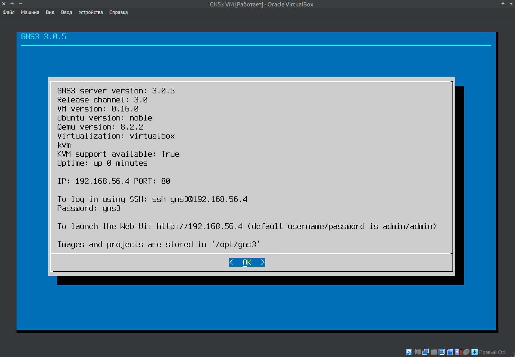This screenshot has height=357, width=515.
Task: Open the Машина menu
Action: pyautogui.click(x=30, y=12)
